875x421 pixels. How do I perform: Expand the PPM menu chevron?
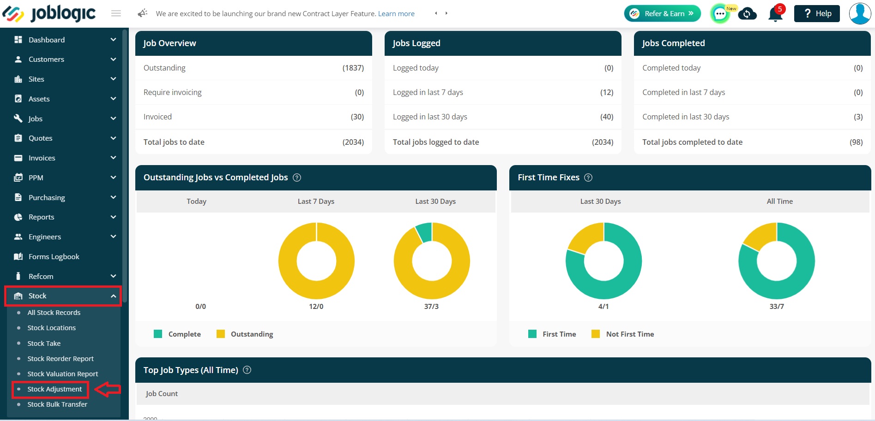[x=113, y=178]
